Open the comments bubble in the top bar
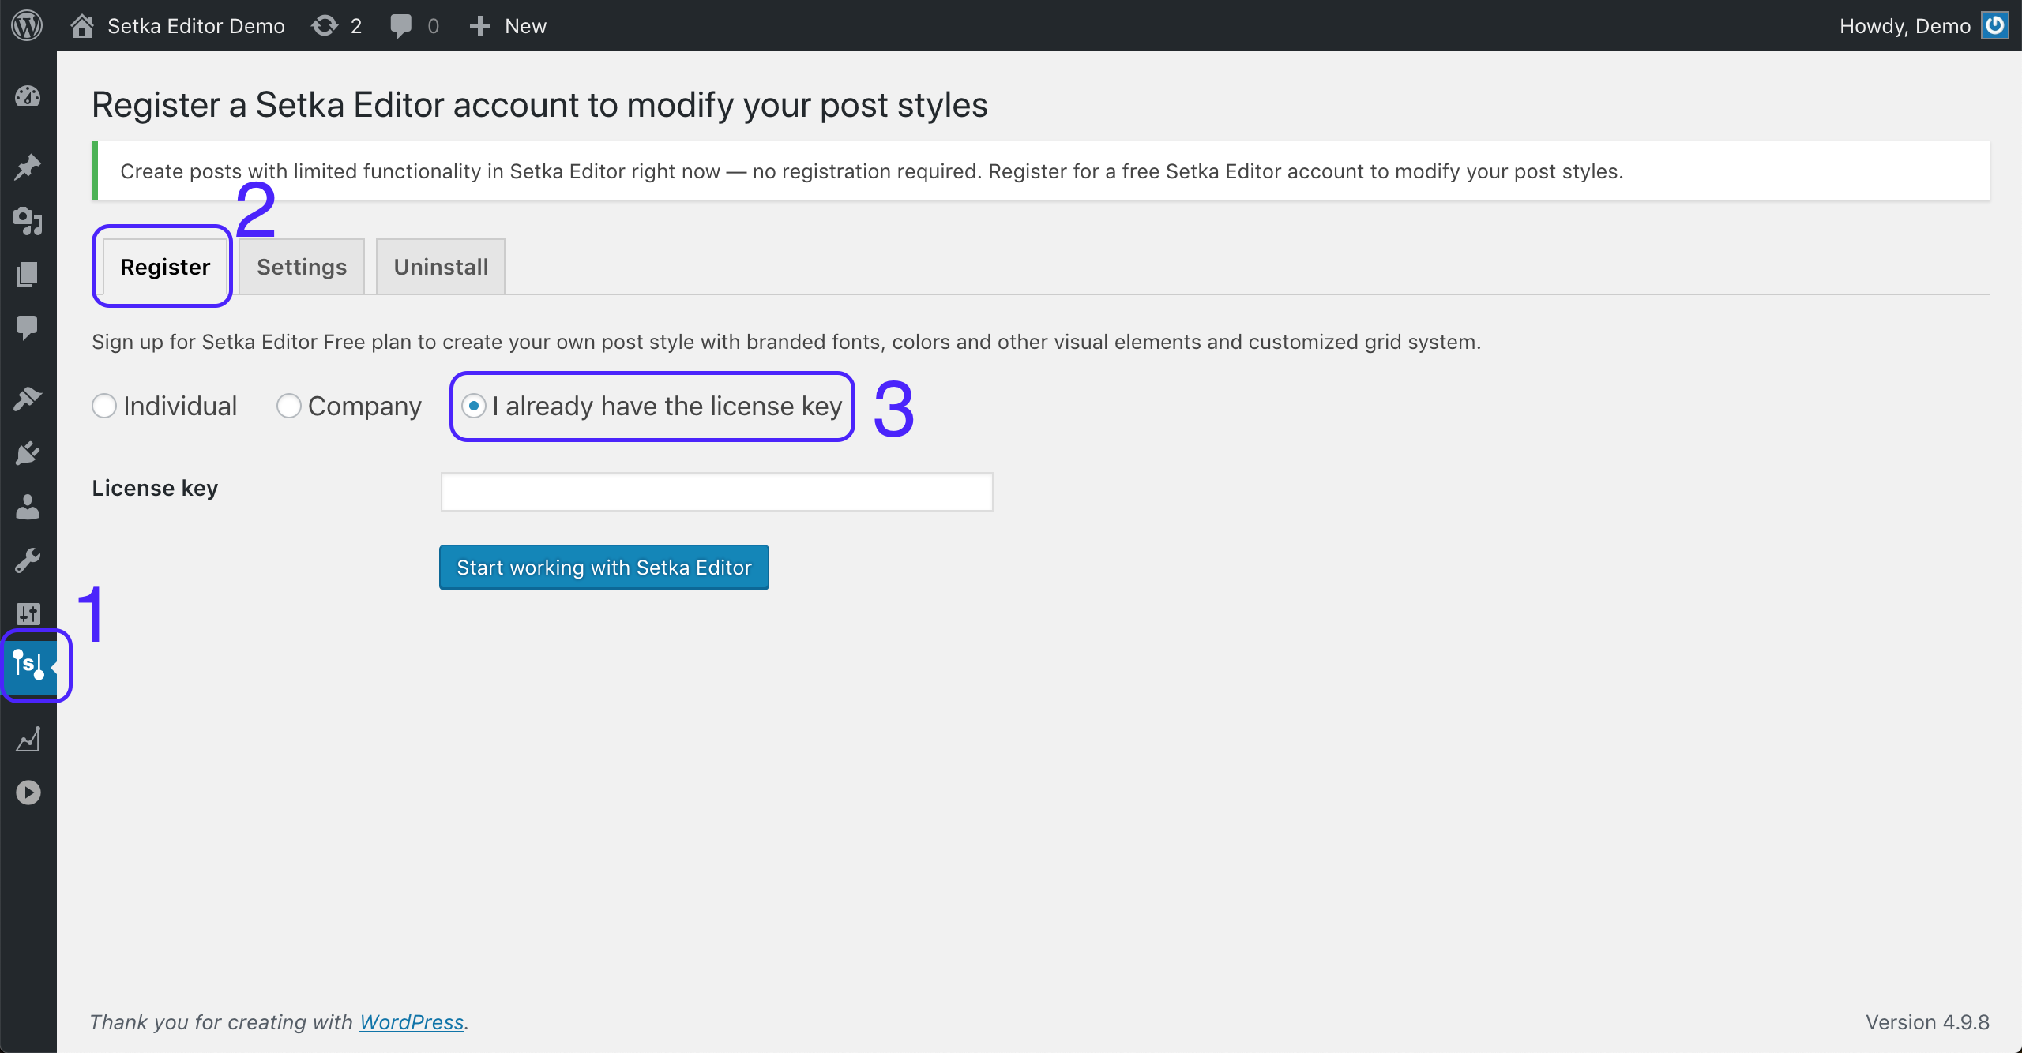The image size is (2022, 1053). click(401, 26)
